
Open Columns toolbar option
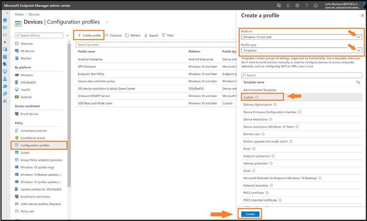point(113,35)
